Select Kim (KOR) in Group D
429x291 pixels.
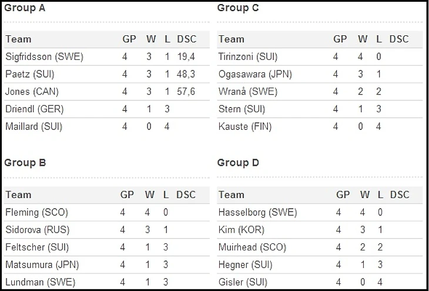point(241,229)
